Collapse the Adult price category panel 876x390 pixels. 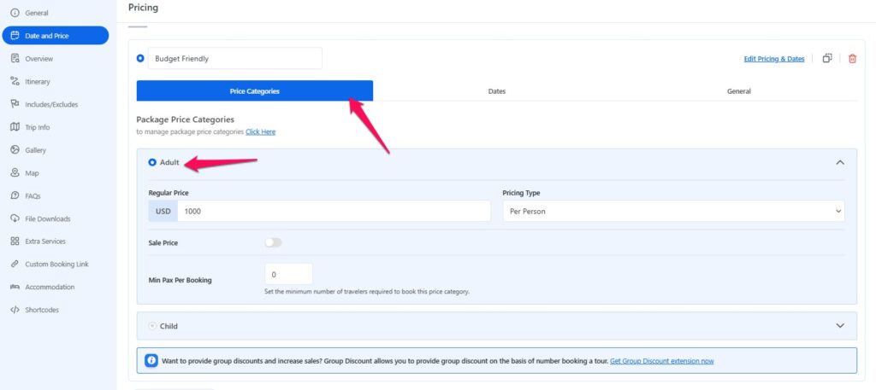click(839, 162)
